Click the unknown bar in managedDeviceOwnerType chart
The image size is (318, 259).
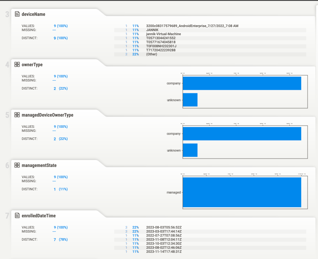[190, 150]
